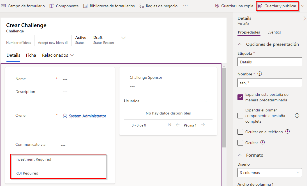Open Bibliotecas de formularios
The image size is (307, 186).
pos(109,6)
